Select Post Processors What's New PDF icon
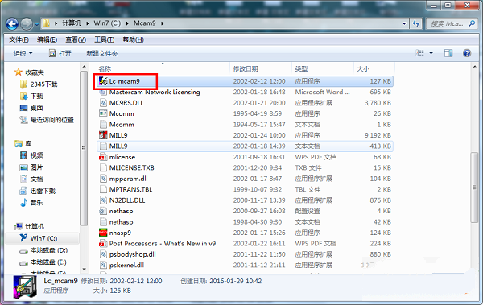The height and width of the screenshot is (305, 483). (103, 243)
